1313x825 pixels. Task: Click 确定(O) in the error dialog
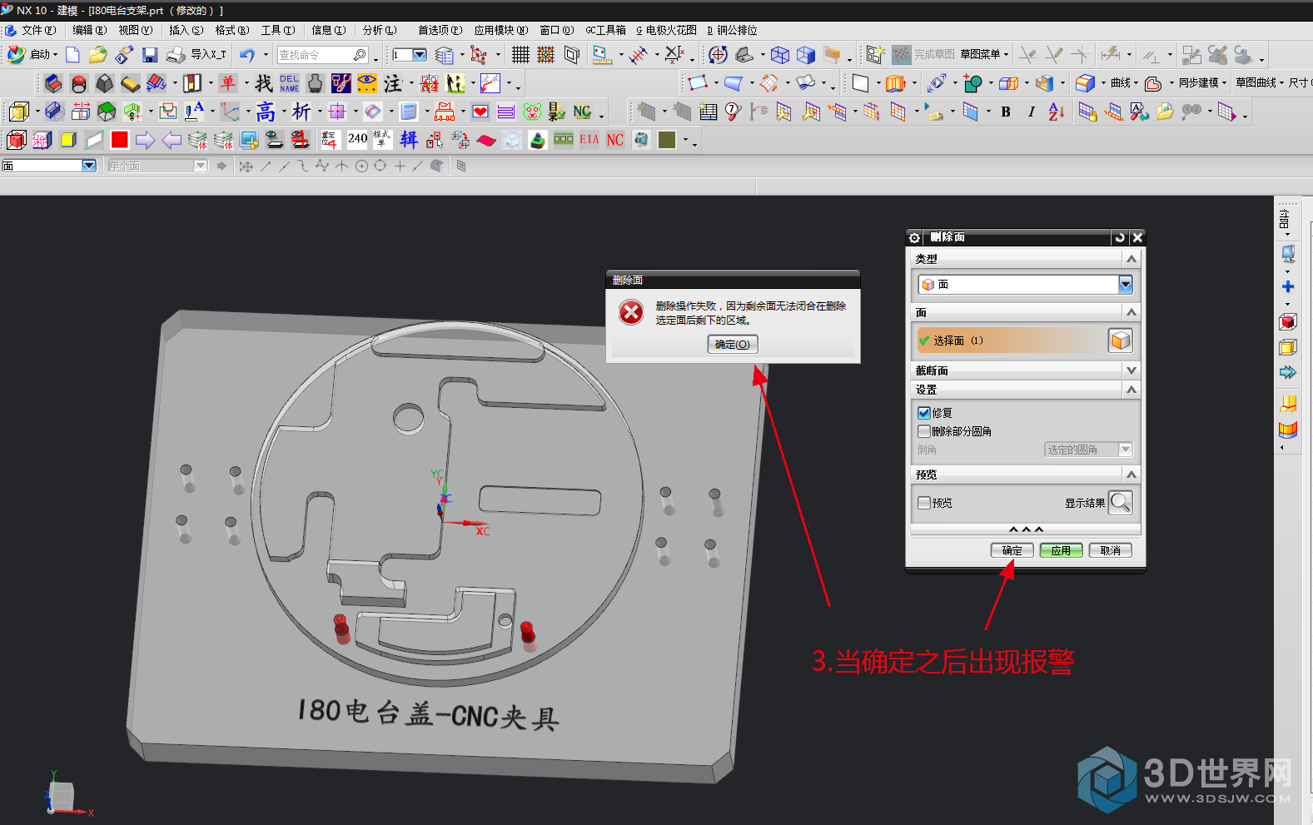tap(733, 345)
